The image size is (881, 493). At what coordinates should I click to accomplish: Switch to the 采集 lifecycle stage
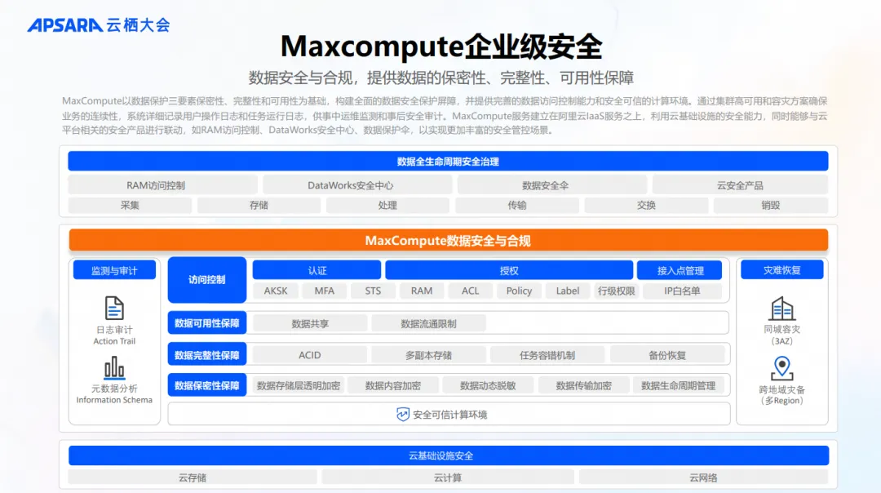click(x=129, y=205)
